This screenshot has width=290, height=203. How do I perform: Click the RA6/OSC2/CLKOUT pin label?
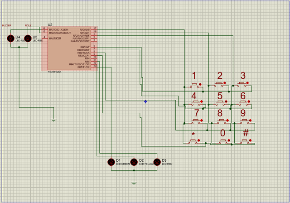click(60, 33)
